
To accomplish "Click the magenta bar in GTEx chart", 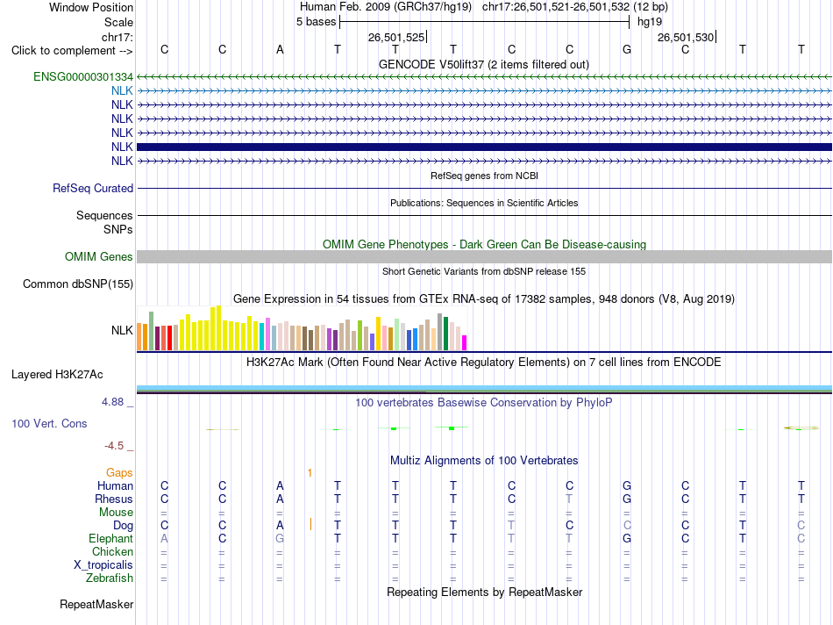I will [x=465, y=342].
